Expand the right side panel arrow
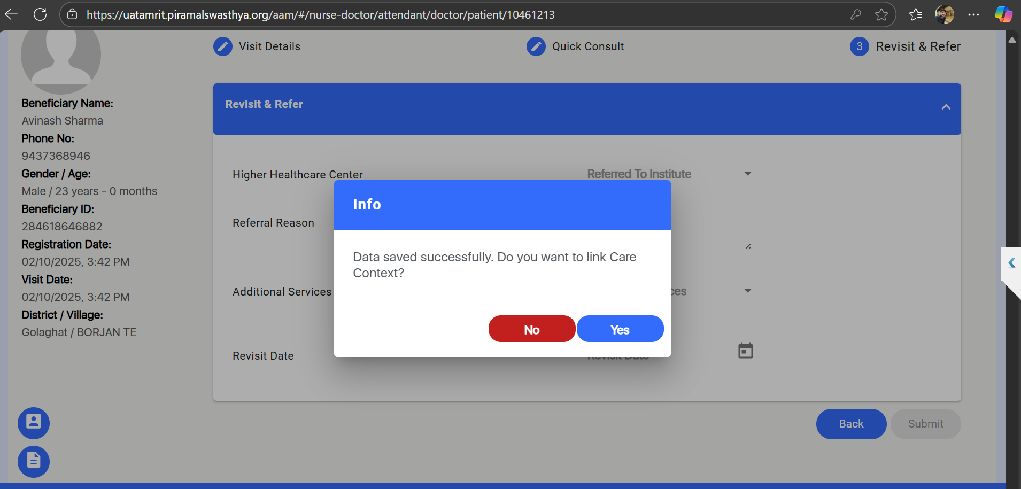 pos(1011,262)
